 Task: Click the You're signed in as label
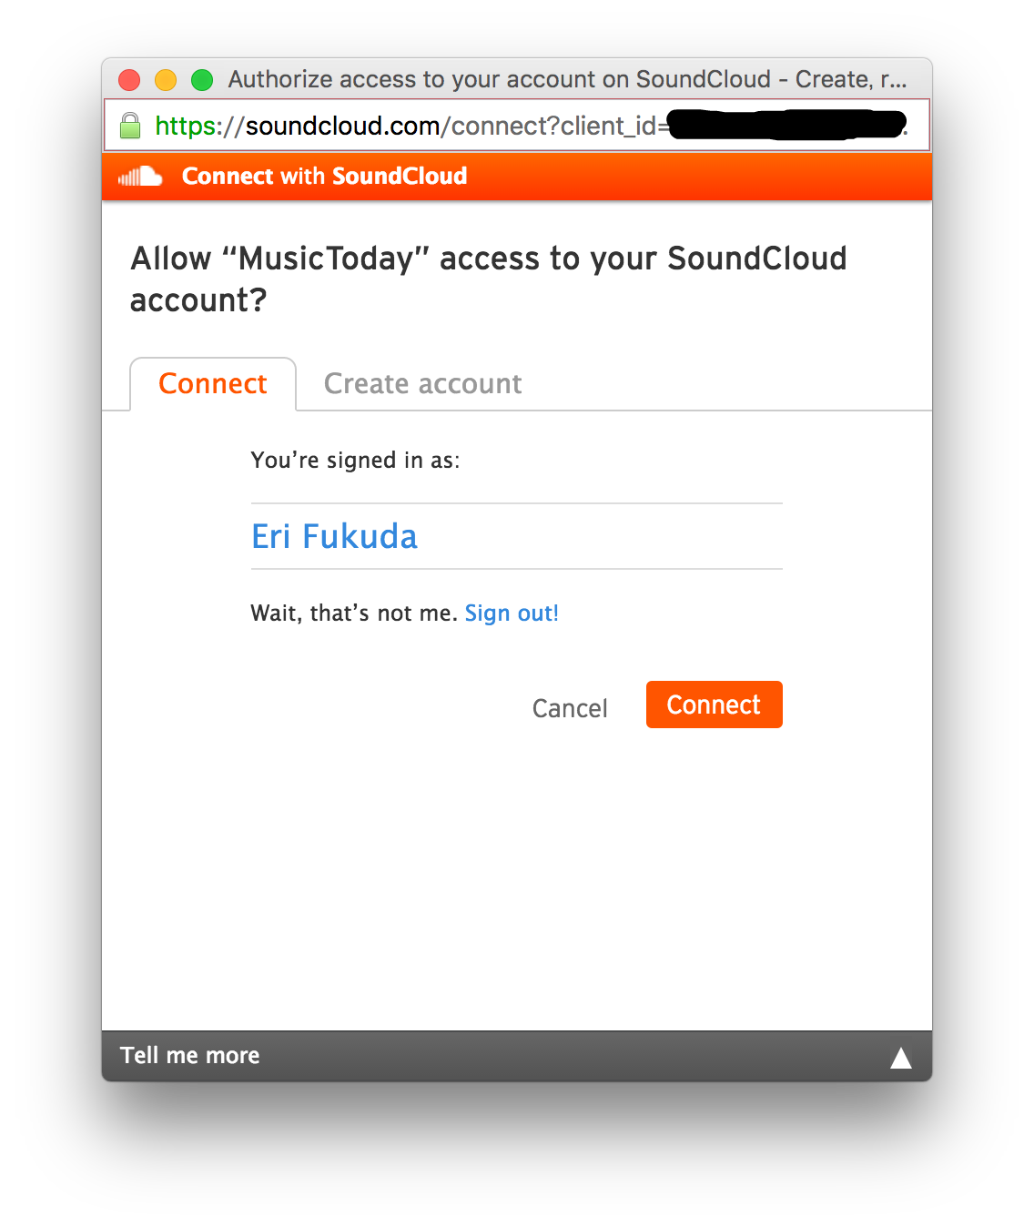coord(356,460)
